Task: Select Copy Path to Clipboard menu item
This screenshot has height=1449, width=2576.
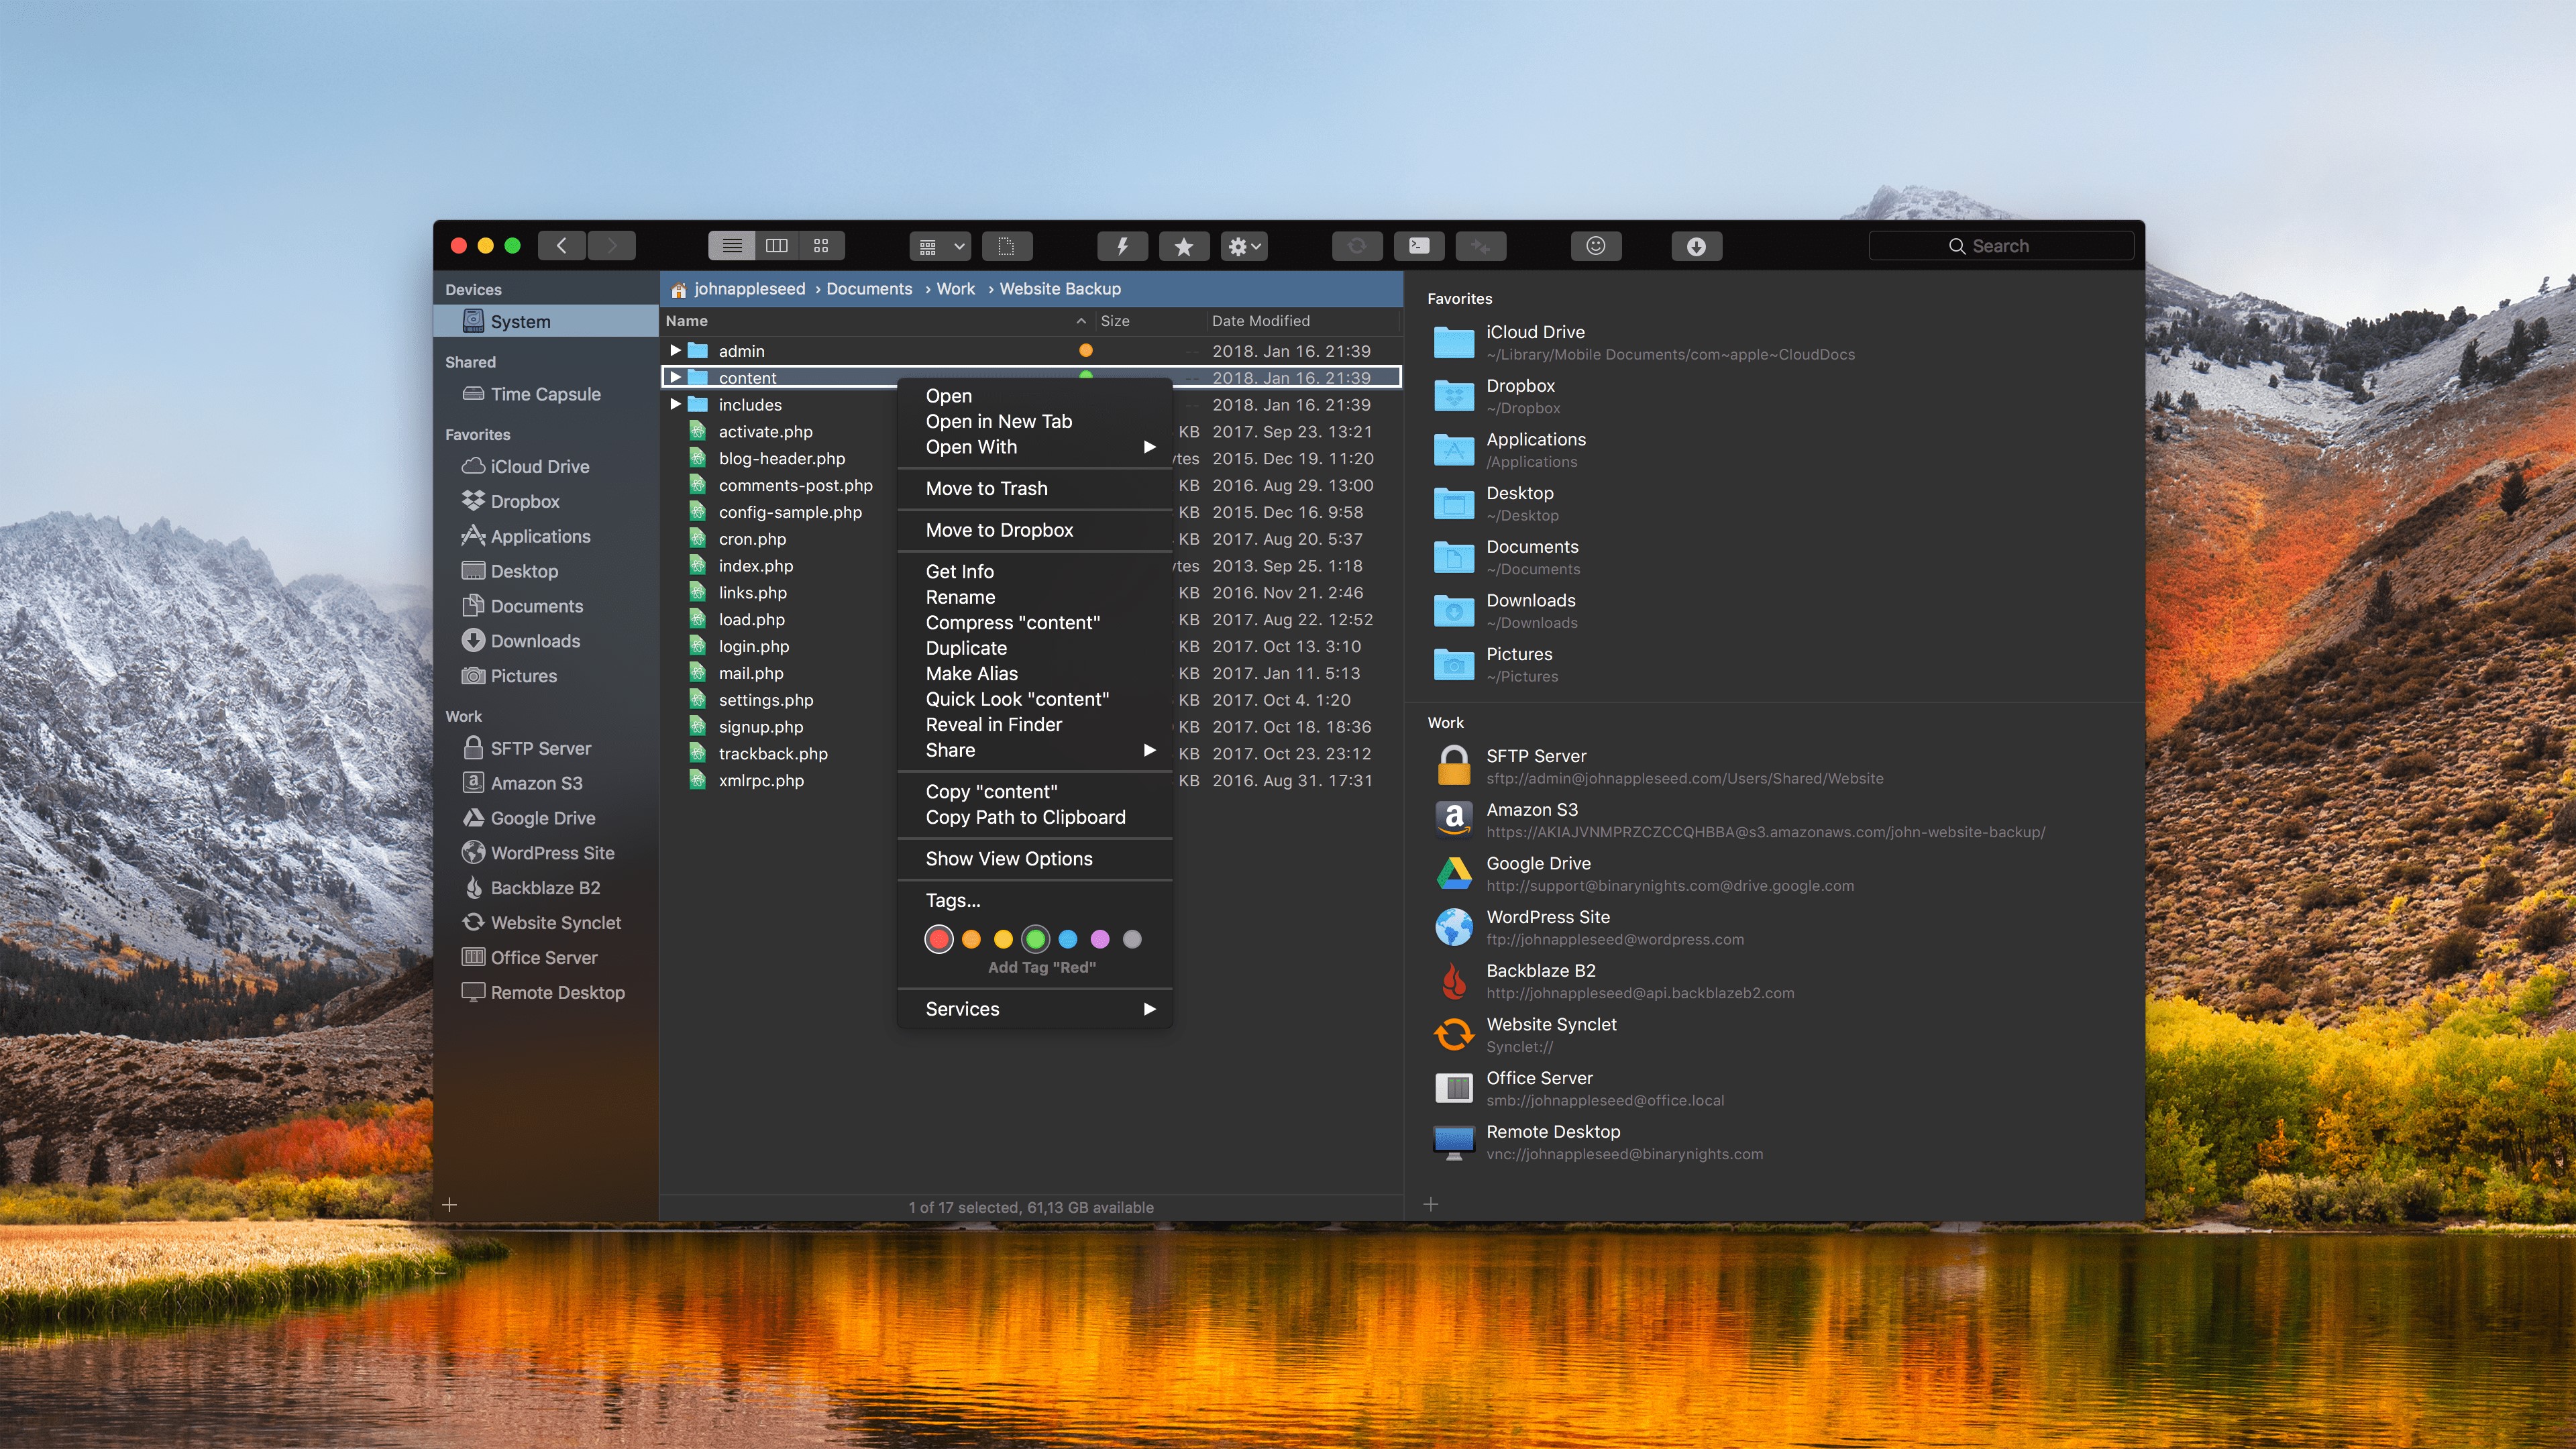Action: [x=1025, y=817]
